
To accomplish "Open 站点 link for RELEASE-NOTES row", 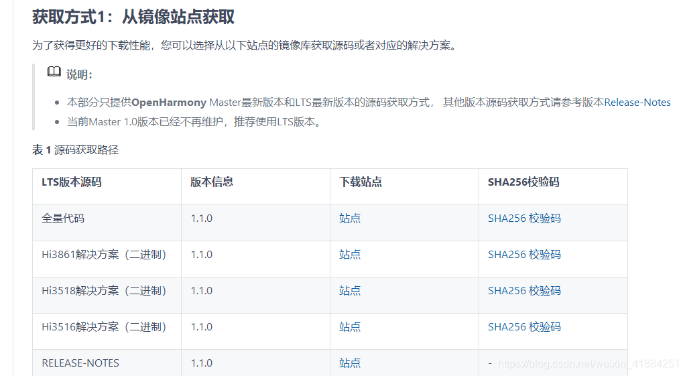I will (x=350, y=363).
